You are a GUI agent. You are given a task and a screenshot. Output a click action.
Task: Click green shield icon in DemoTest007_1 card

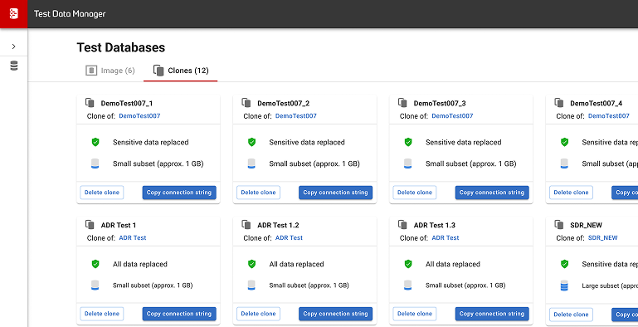(95, 142)
